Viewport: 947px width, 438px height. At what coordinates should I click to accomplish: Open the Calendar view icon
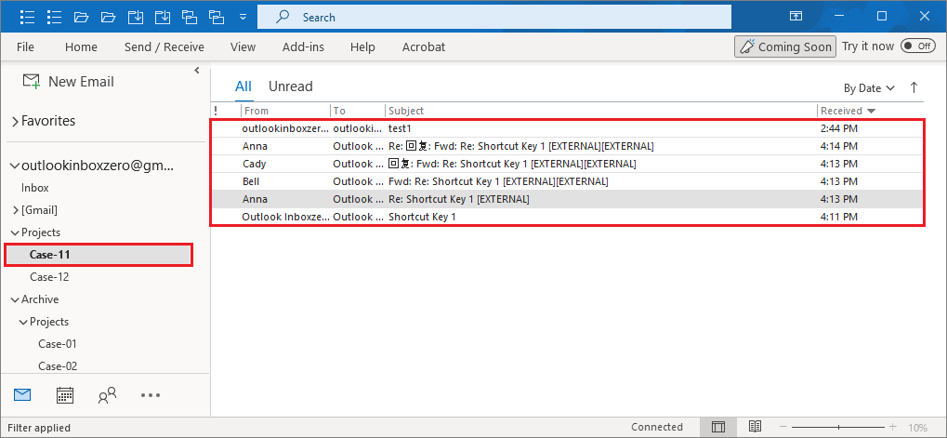(65, 395)
